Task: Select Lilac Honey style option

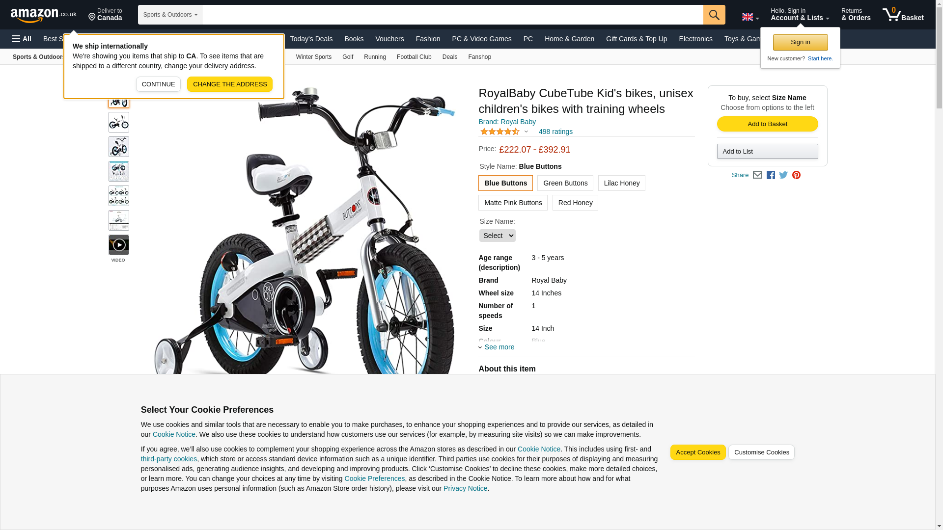Action: point(622,183)
